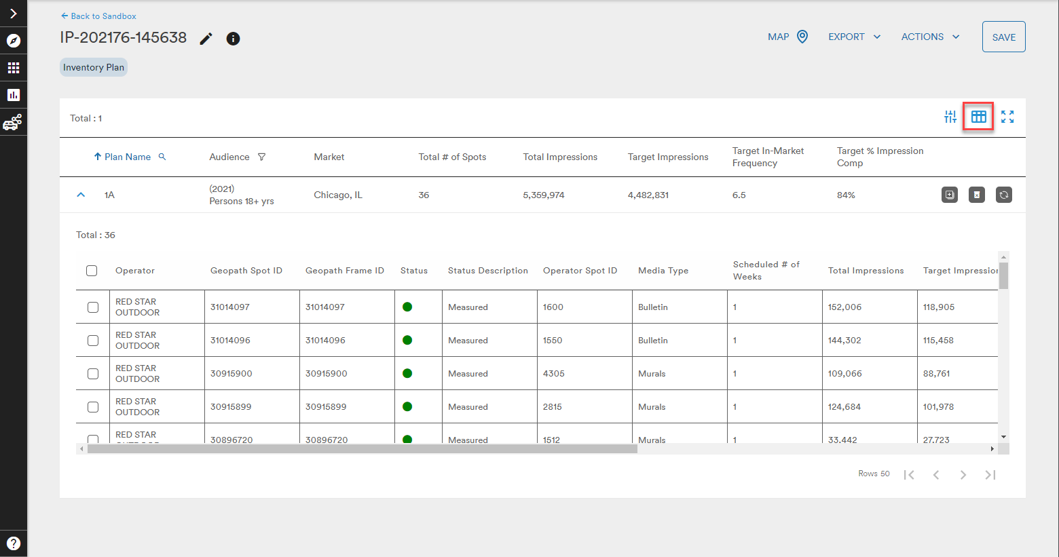
Task: Duplicate plan 1A using the add-copy icon
Action: coord(949,195)
